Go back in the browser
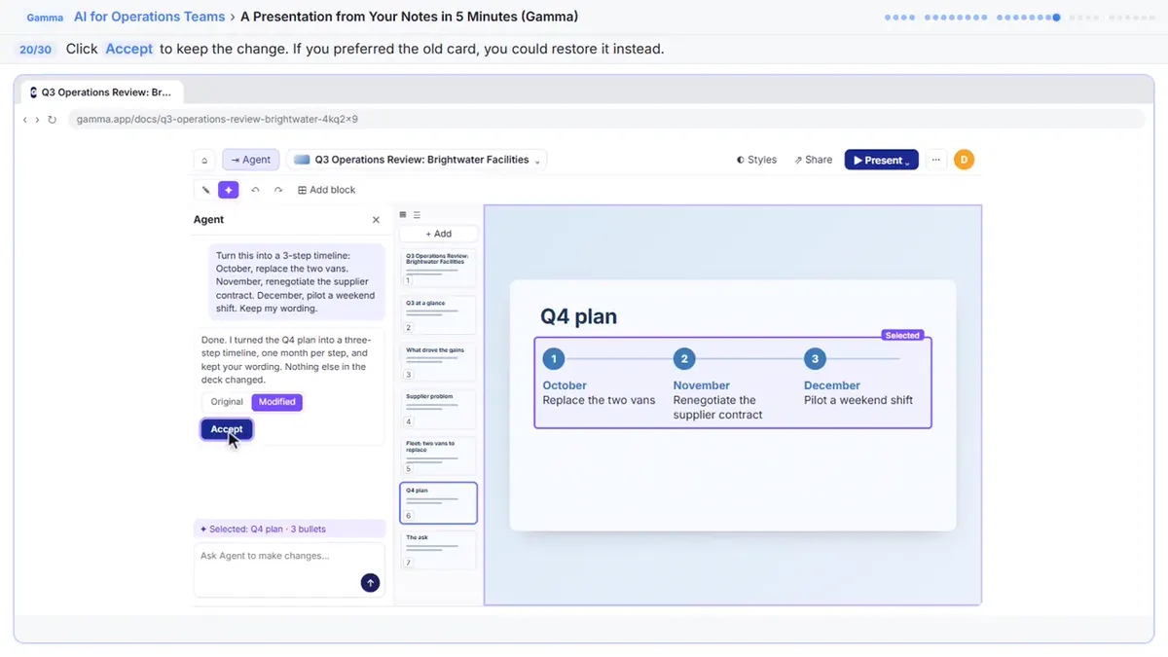Viewport: 1168px width, 657px height. click(25, 120)
